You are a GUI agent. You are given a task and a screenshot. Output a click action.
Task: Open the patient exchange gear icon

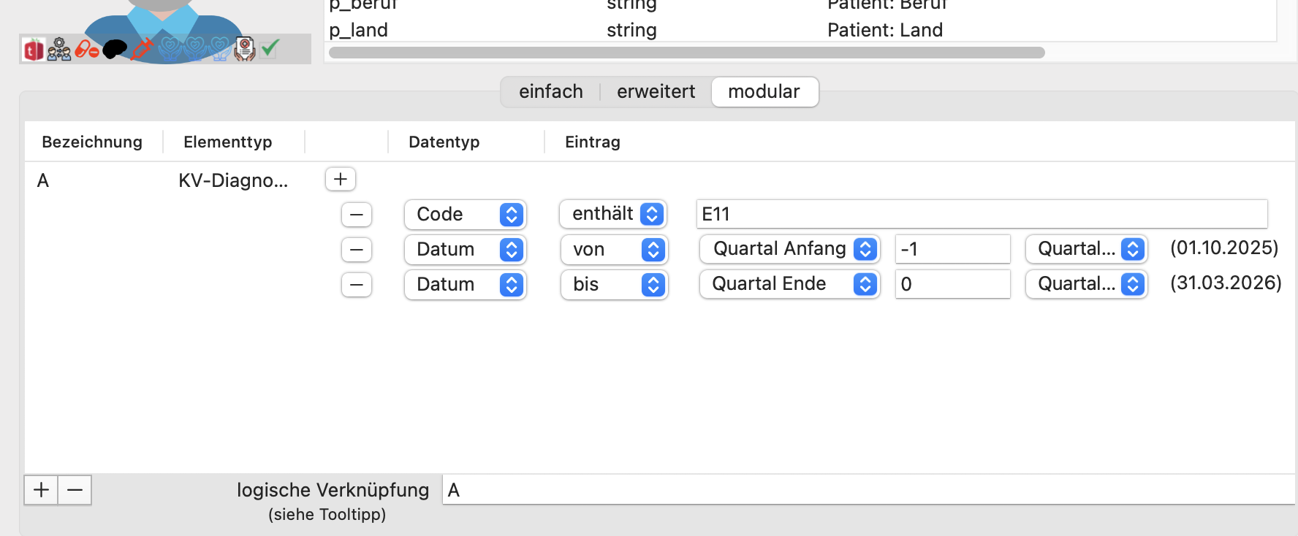59,50
